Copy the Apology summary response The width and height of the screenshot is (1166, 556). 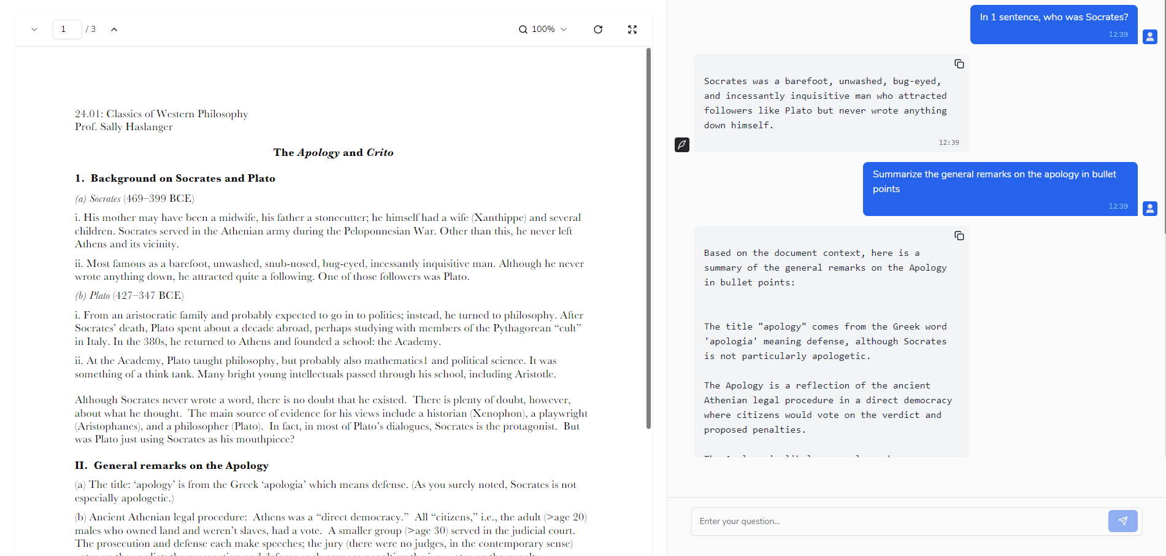click(x=959, y=236)
